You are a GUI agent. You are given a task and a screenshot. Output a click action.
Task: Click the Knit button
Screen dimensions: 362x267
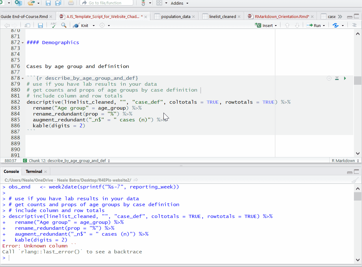tap(81, 25)
